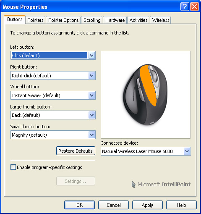This screenshot has width=201, height=214.
Task: Select the Click (default) field text
Action: point(26,55)
